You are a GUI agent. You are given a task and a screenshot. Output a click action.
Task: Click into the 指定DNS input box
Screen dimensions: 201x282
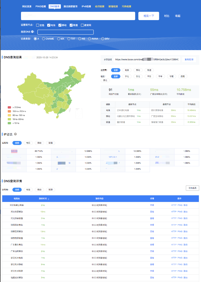(x=65, y=32)
